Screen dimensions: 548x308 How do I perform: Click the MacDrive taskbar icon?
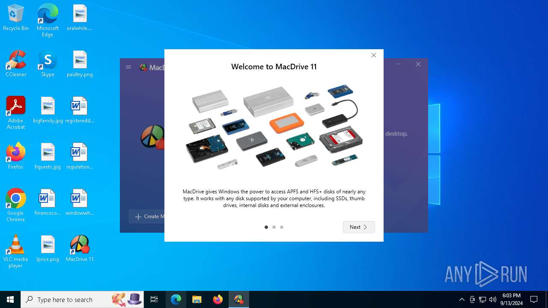[238, 299]
